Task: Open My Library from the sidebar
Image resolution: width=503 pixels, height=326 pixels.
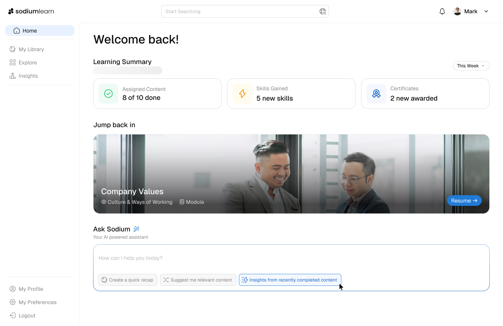Action: coord(31,49)
